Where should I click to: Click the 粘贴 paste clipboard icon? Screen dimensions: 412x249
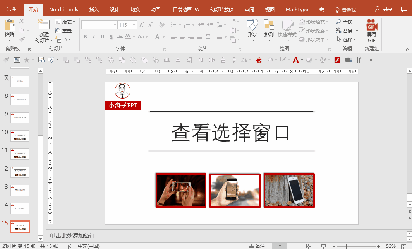pos(9,26)
